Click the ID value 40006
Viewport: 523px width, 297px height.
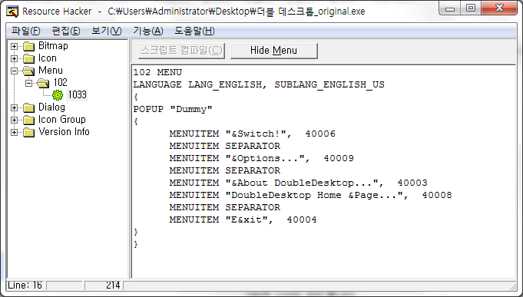click(x=320, y=134)
